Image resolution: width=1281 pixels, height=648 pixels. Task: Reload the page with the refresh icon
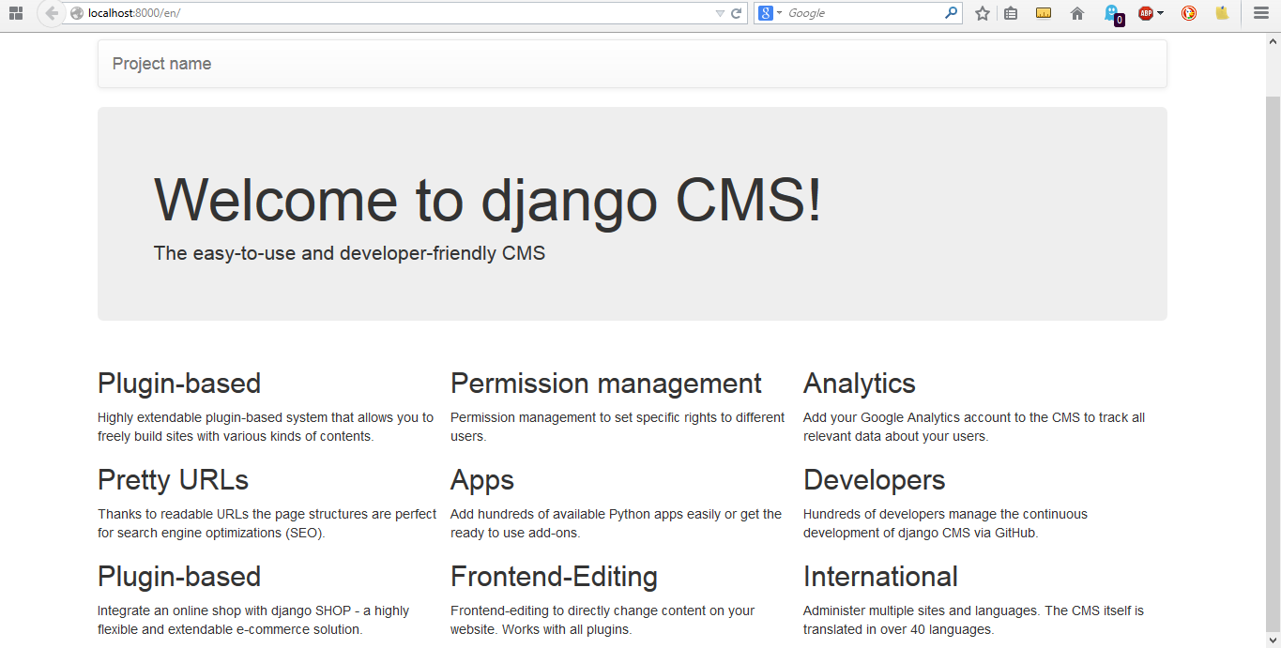[x=737, y=13]
